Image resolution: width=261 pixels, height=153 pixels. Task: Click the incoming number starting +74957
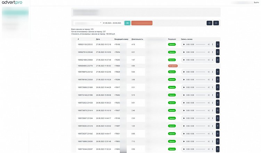pyautogui.click(x=117, y=126)
